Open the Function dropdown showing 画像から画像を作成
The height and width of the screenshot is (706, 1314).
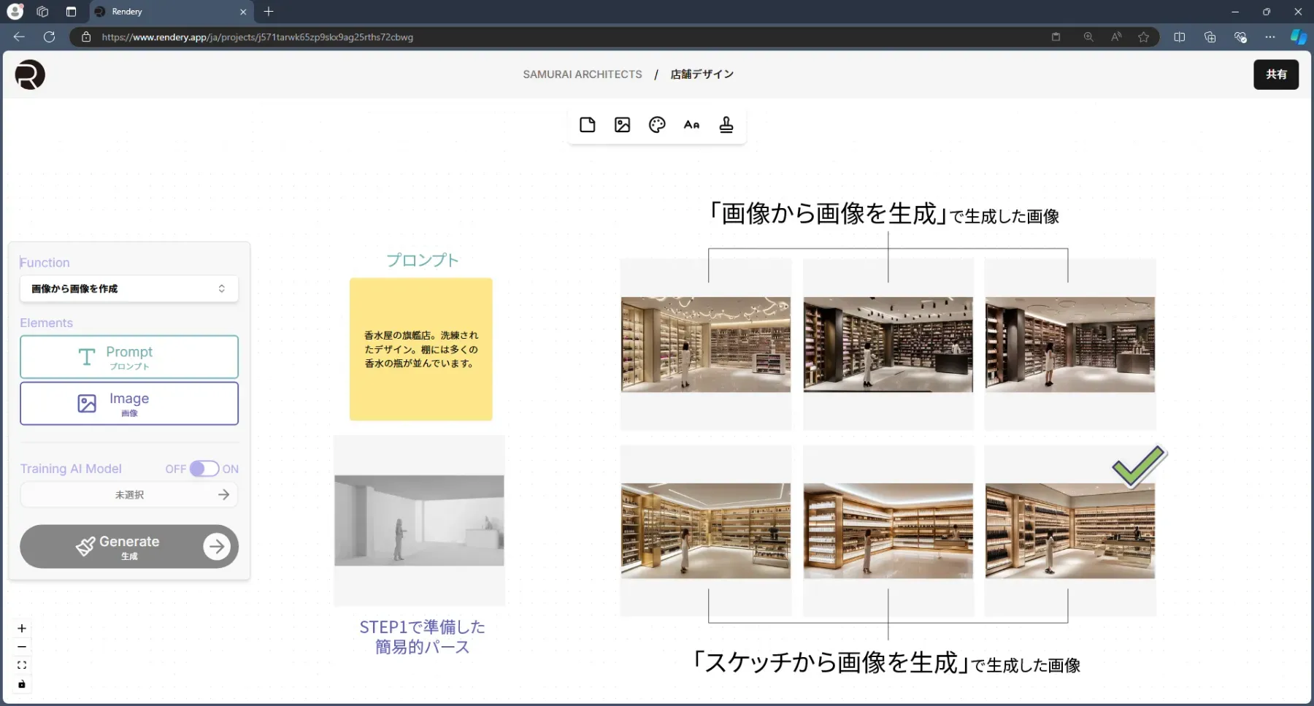tap(128, 288)
